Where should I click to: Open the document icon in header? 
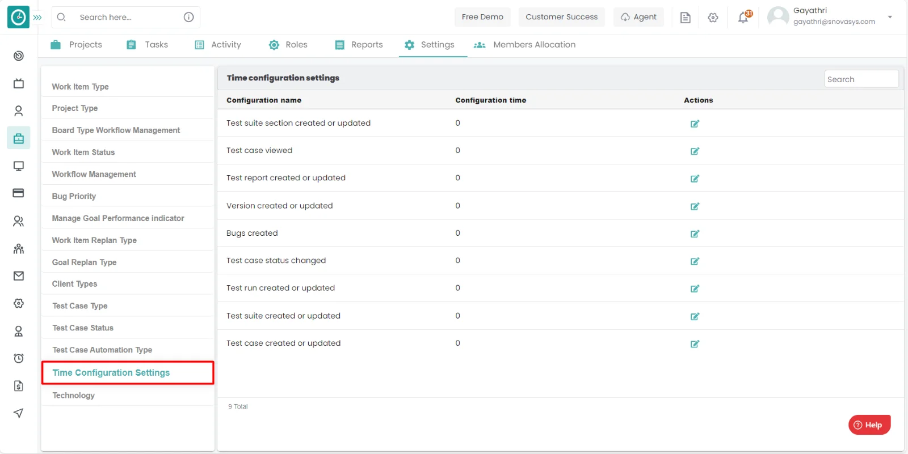pos(686,18)
